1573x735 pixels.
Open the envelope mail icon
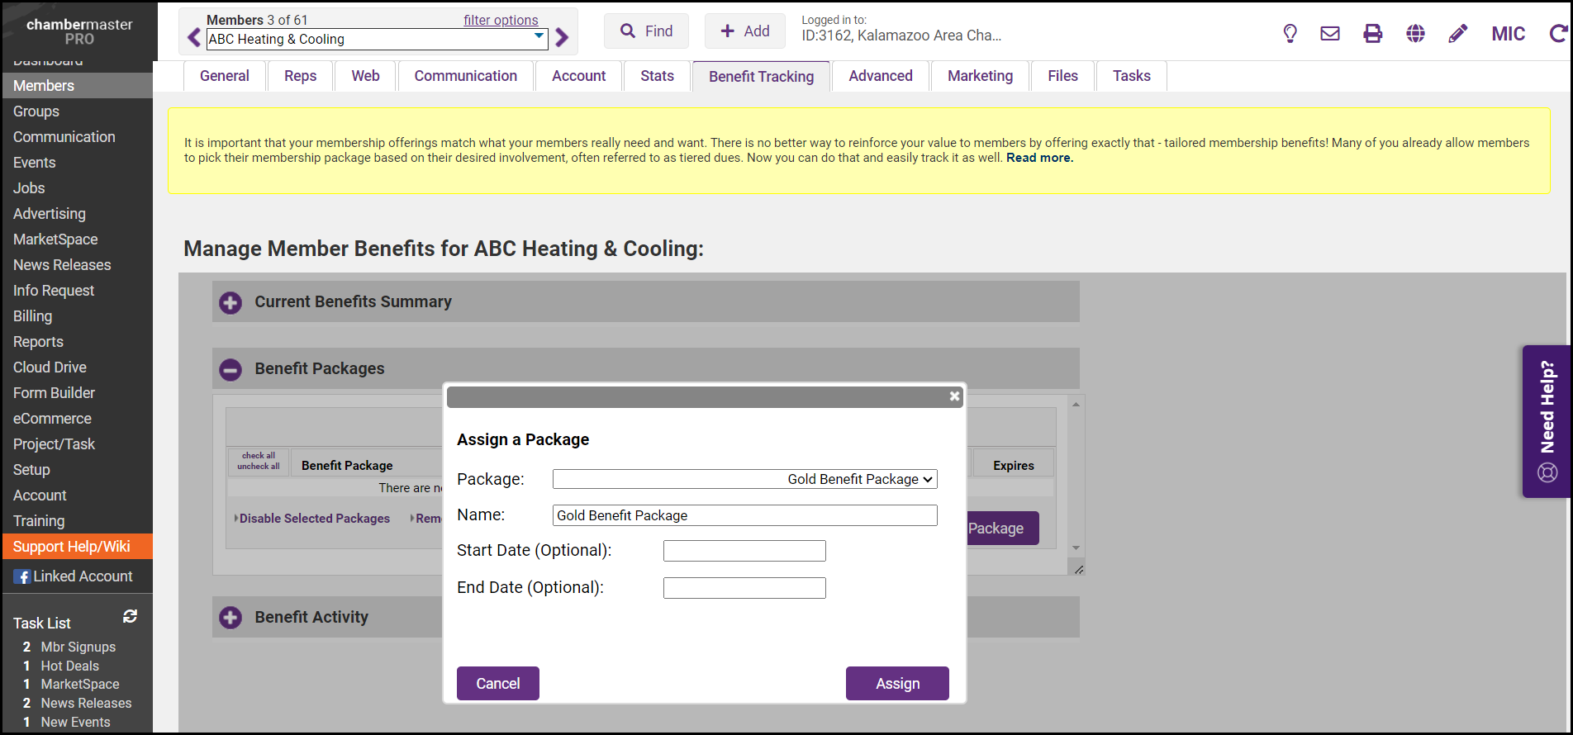pyautogui.click(x=1330, y=34)
